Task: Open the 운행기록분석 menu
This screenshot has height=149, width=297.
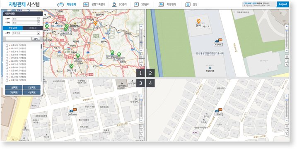Action: (94, 5)
